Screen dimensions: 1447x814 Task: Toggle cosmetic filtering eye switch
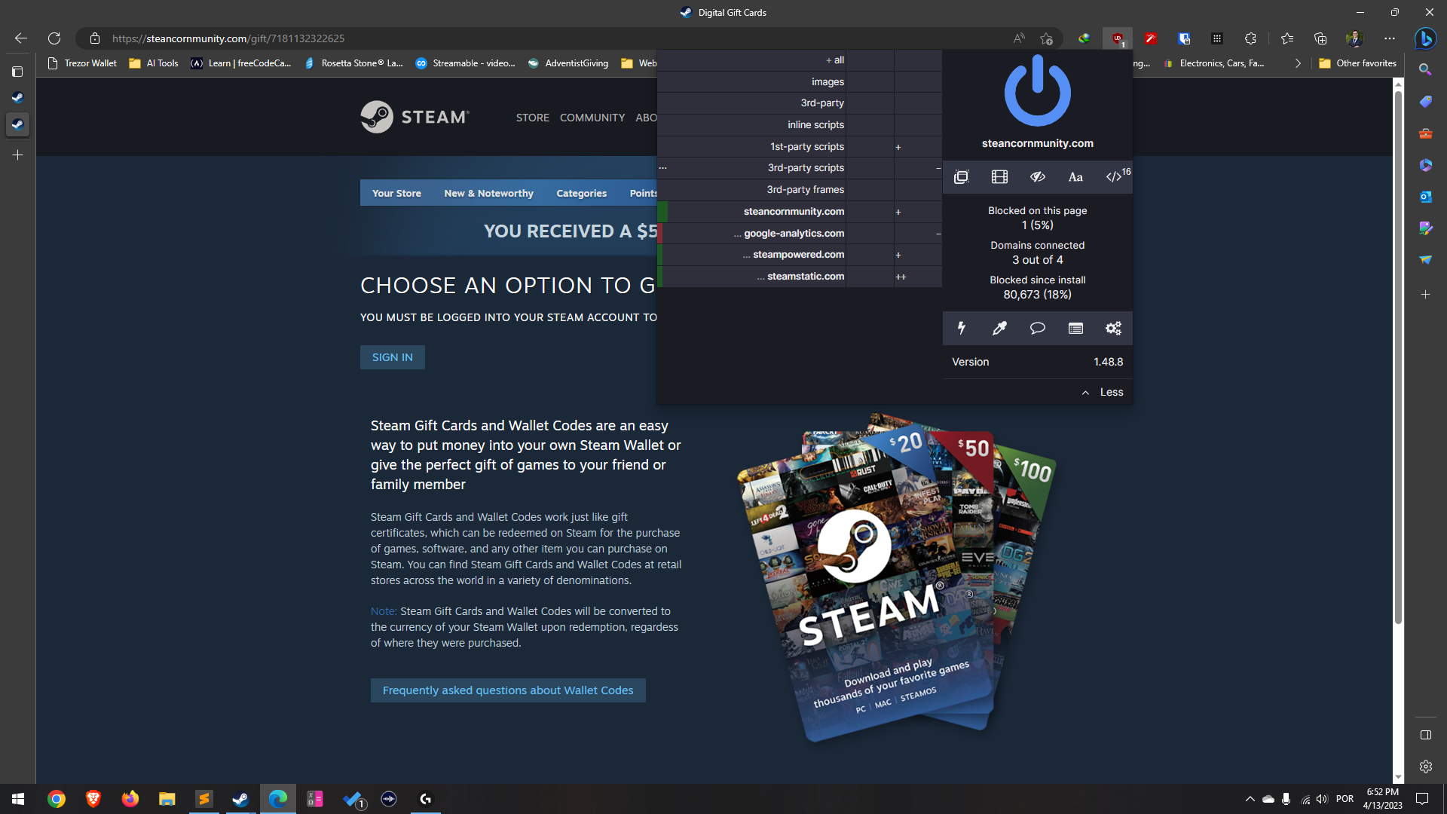(x=1038, y=177)
